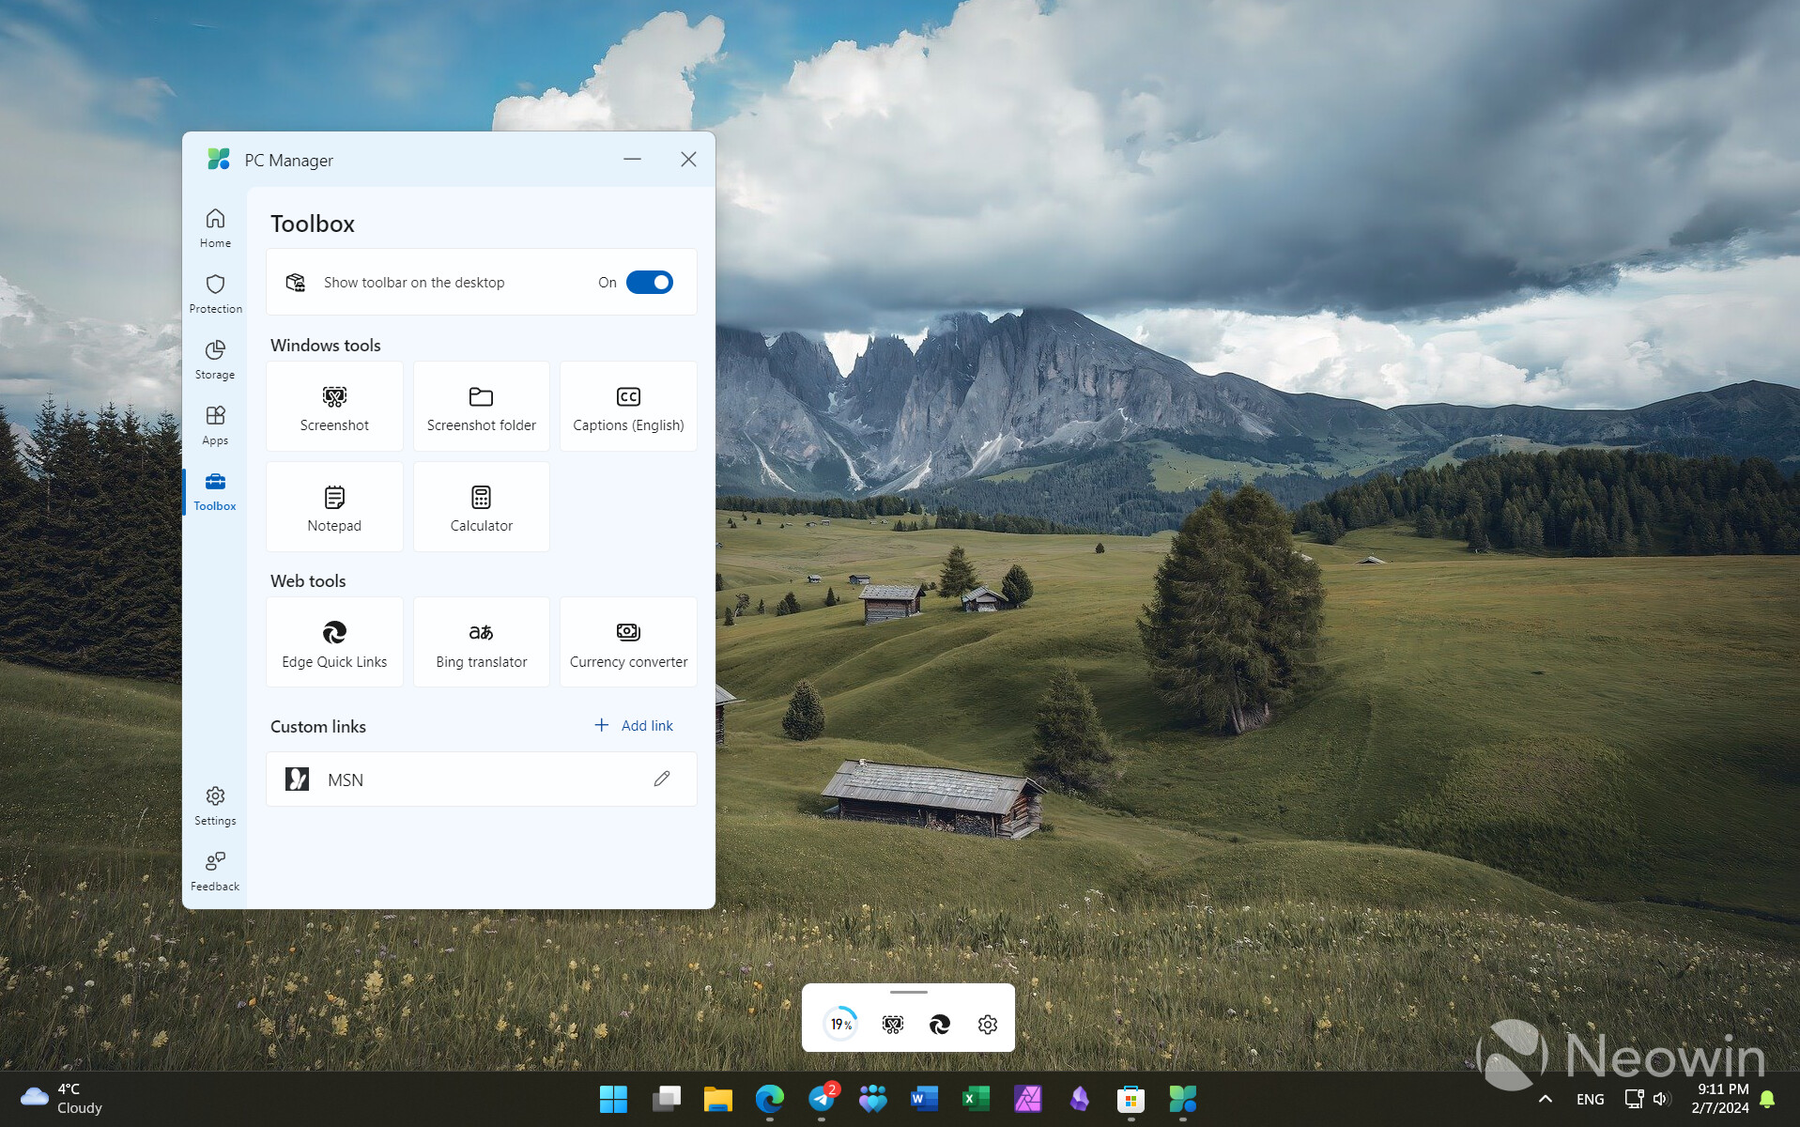
Task: Open the Calculator tile
Action: [x=482, y=507]
